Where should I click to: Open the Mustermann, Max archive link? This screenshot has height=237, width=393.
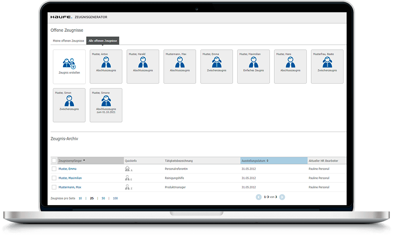[x=70, y=187]
